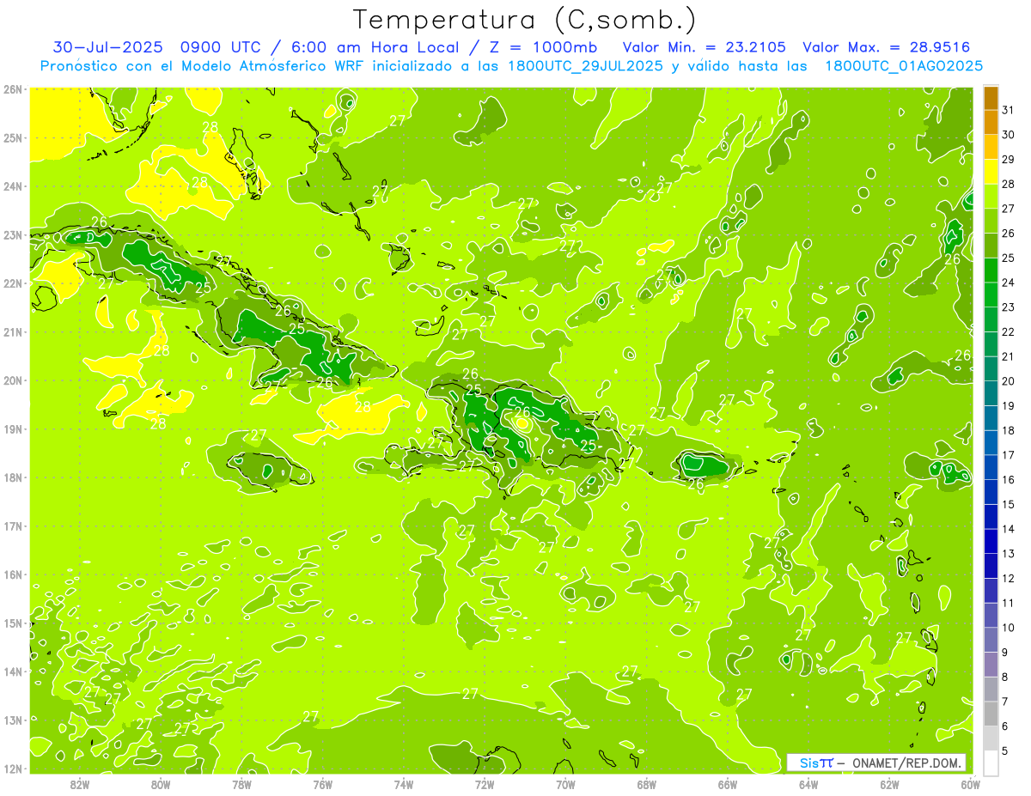
Task: Pick the dark blue legend swatch between 13 and 14
Action: [x=991, y=541]
